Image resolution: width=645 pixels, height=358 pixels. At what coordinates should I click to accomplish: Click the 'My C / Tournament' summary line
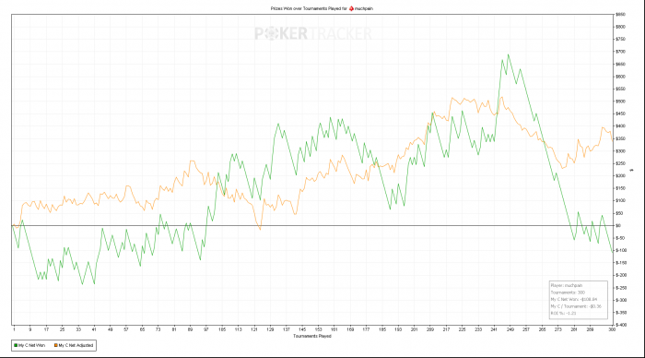pos(576,306)
